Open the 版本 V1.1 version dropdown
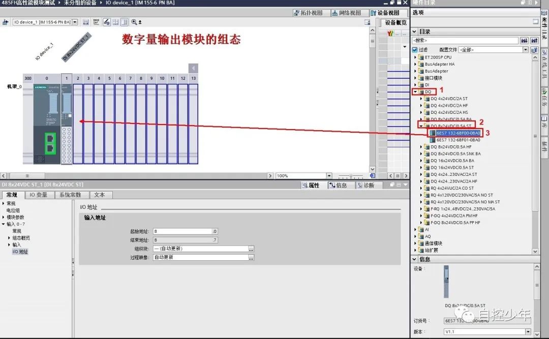This screenshot has height=339, width=549. click(x=528, y=331)
